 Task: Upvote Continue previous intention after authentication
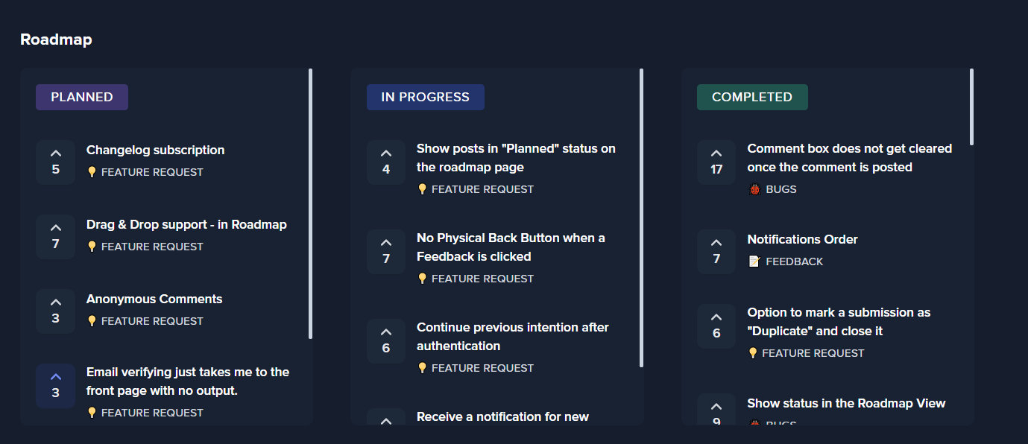385,340
